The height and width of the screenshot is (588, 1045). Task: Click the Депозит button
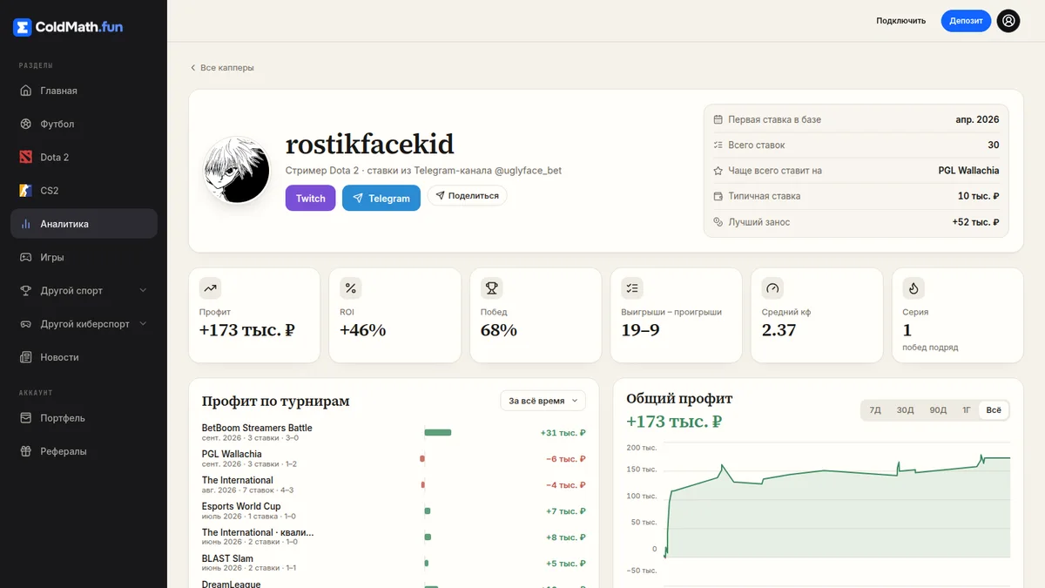tap(966, 21)
